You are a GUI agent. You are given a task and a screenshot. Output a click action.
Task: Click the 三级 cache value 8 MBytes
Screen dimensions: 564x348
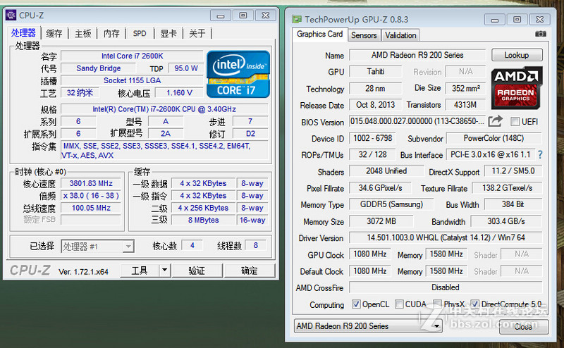click(x=203, y=220)
